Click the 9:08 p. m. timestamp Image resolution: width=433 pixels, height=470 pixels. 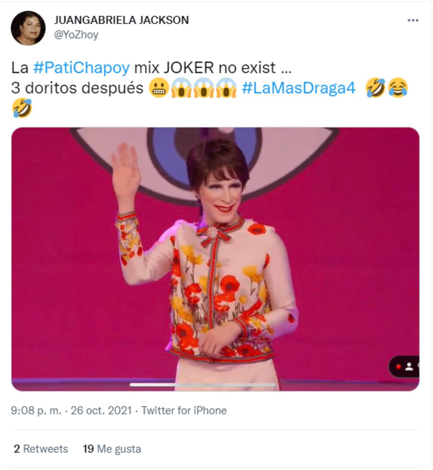pyautogui.click(x=36, y=410)
